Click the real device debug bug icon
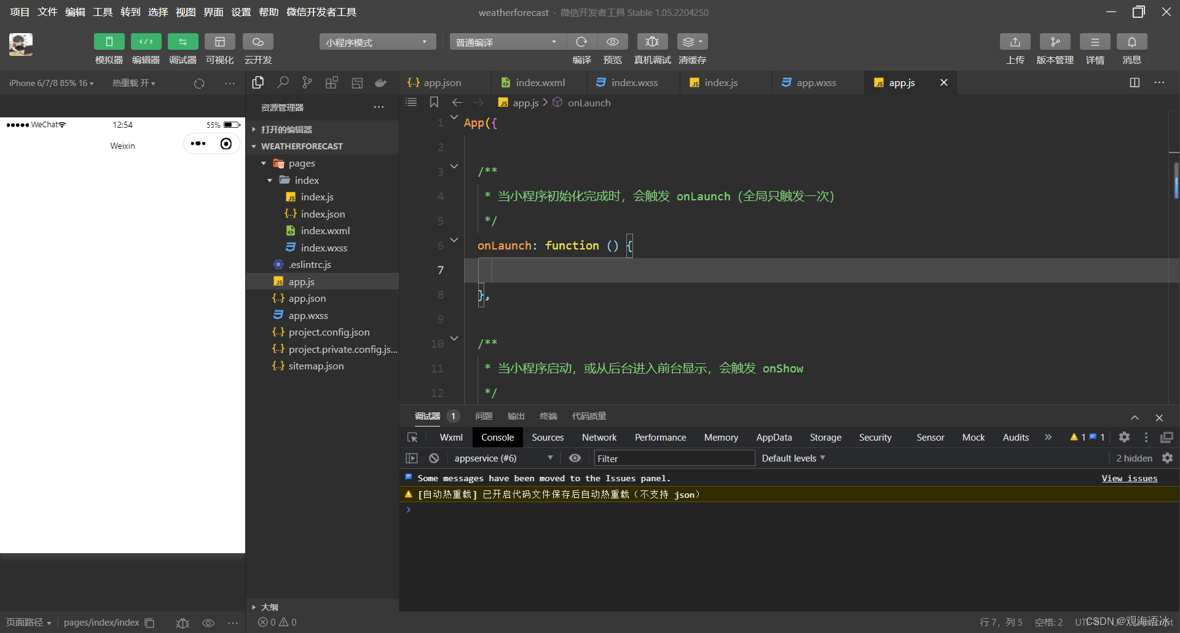 click(x=652, y=42)
